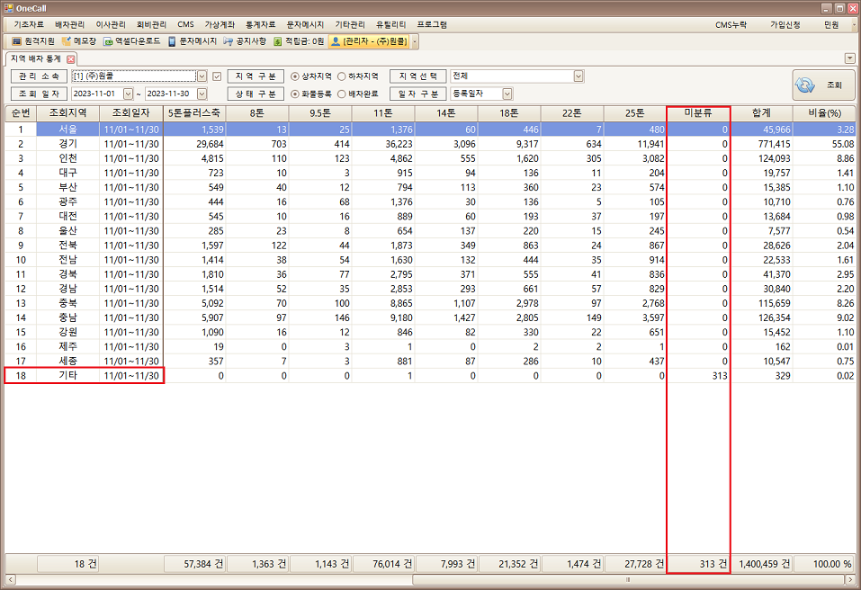Image resolution: width=861 pixels, height=590 pixels.
Task: Expand the 지역선택 dropdown showing 전체
Action: click(578, 76)
